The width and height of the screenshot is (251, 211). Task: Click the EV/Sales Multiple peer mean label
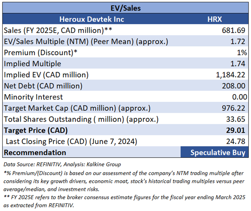(86, 41)
